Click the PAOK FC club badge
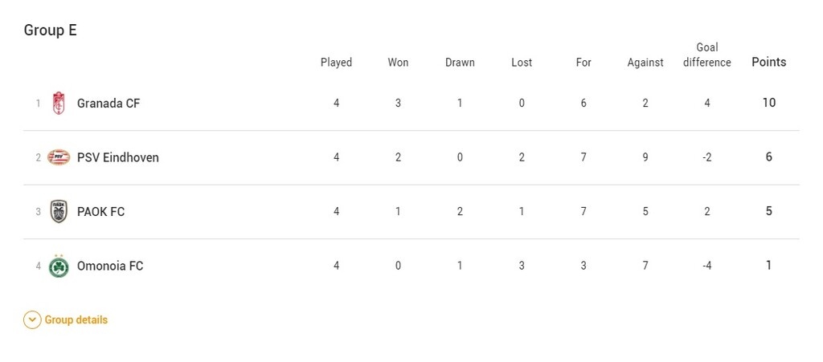 [59, 212]
